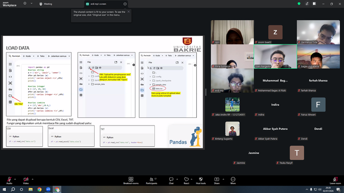Select edi mp's video tile

click(x=232, y=80)
